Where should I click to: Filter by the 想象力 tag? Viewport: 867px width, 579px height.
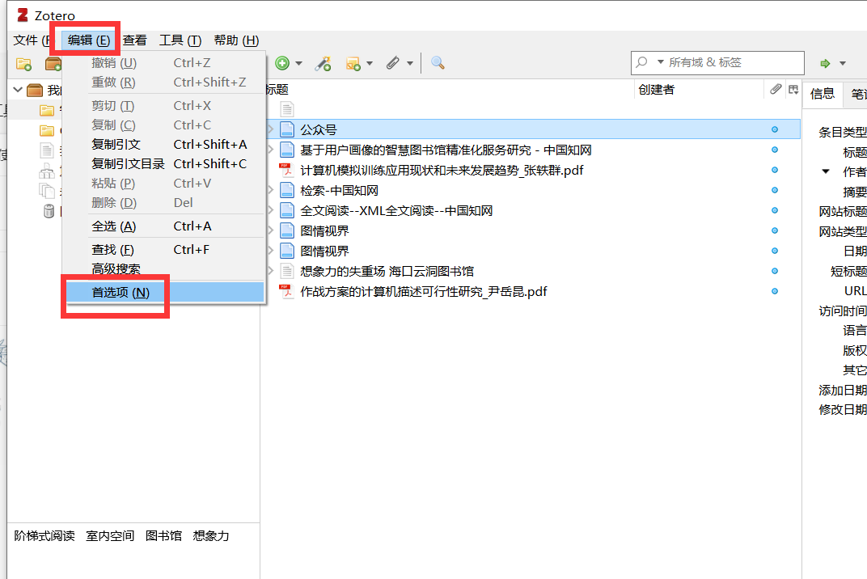210,536
